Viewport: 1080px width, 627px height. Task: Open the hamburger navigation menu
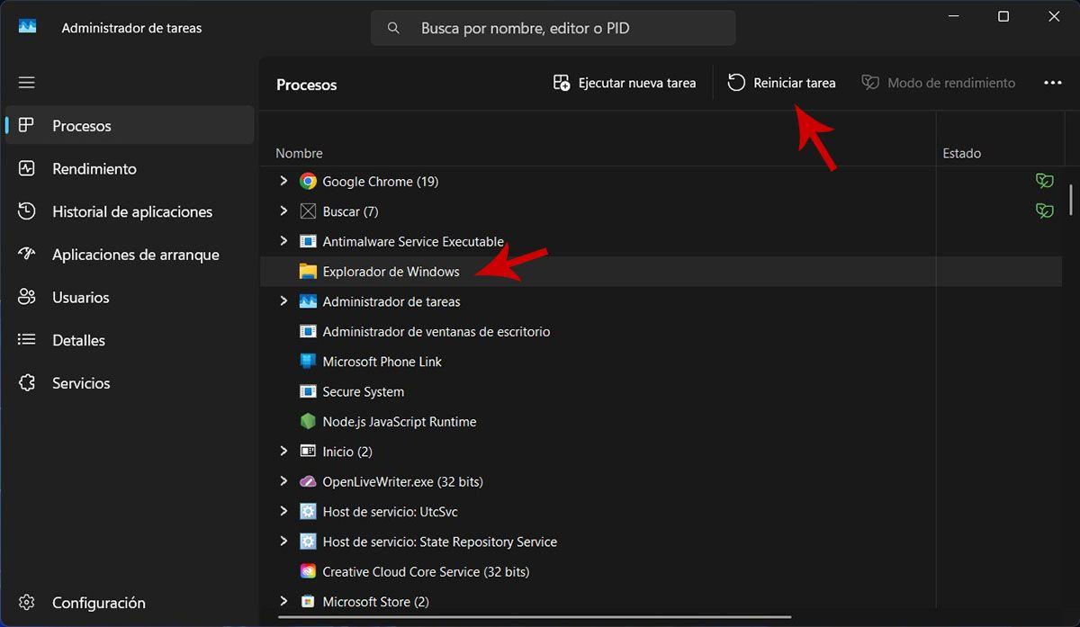(27, 83)
